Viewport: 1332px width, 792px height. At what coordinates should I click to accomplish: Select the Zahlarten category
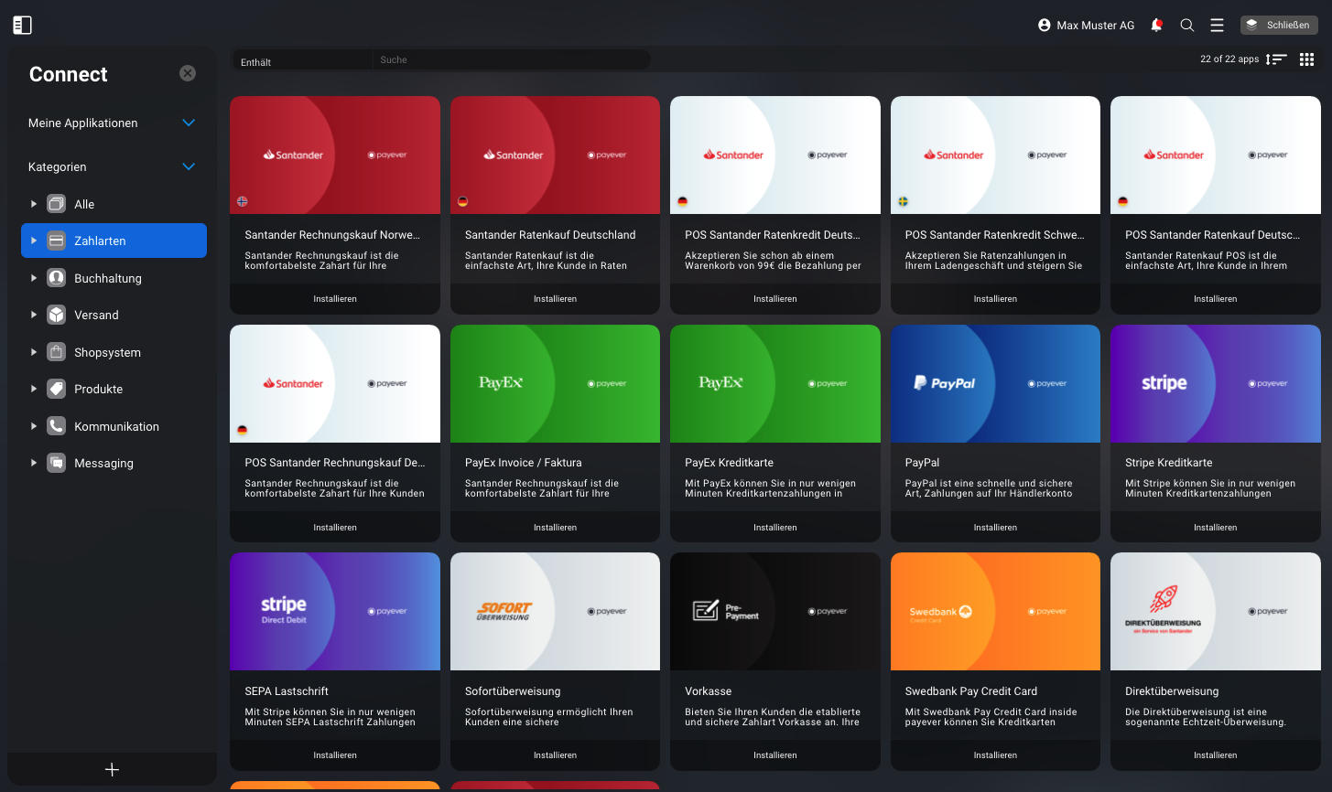point(114,241)
